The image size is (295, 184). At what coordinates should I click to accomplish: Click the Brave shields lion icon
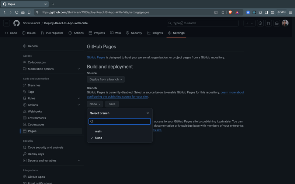(230, 12)
